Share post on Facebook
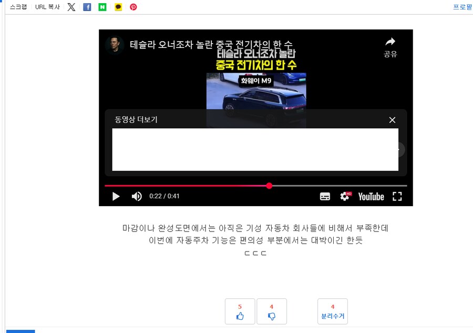 pyautogui.click(x=87, y=7)
